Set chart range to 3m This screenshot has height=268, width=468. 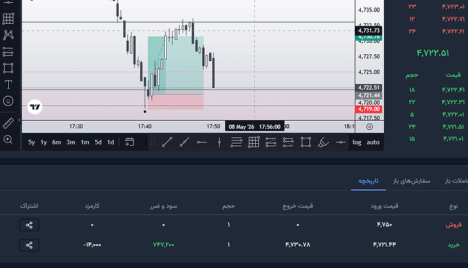71,142
